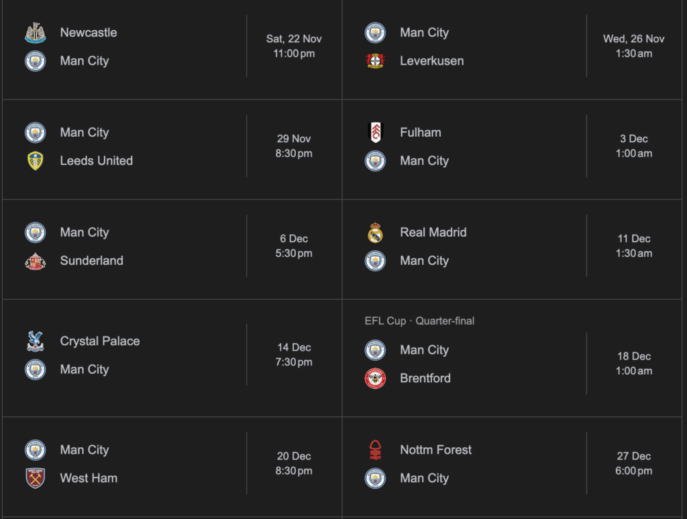
Task: Click the West Ham crest icon
Action: point(35,478)
